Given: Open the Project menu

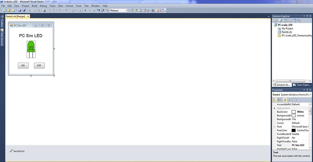Looking at the screenshot, I should [x=25, y=6].
